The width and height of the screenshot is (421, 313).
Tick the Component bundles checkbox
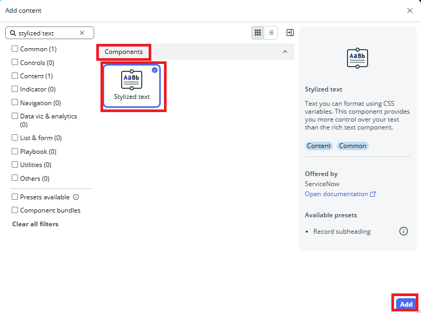(15, 210)
